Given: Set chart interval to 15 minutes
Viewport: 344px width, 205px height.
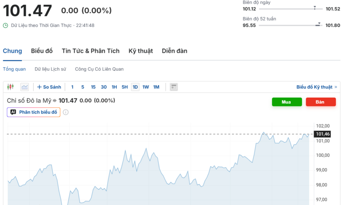Looking at the screenshot, I should 93,87.
